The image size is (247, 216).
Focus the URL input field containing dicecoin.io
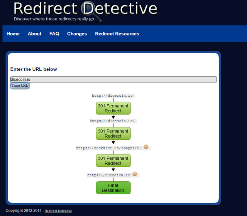click(x=113, y=79)
